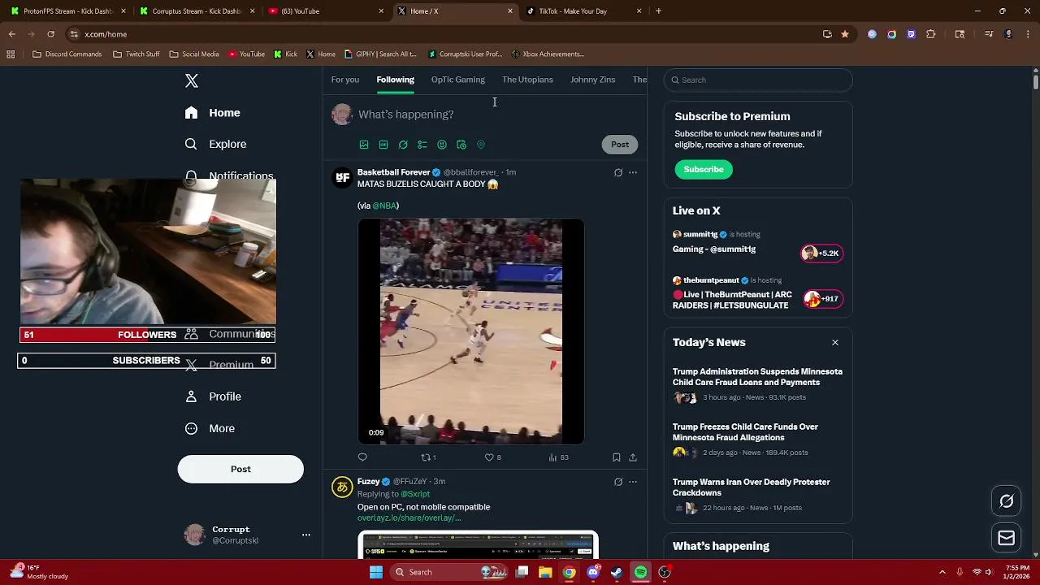This screenshot has width=1040, height=585.
Task: Open Spotify from the taskbar
Action: pos(640,572)
